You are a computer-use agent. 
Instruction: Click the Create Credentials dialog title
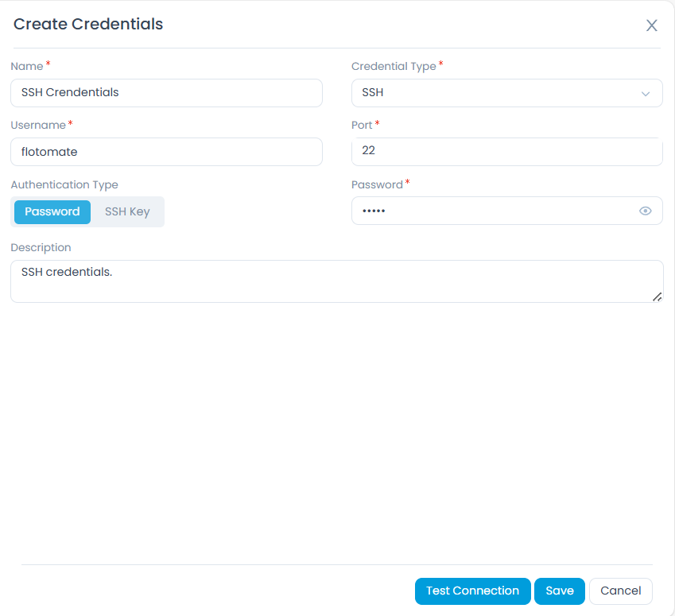[87, 25]
